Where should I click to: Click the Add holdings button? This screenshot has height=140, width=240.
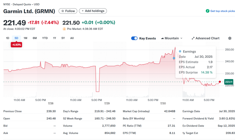tap(93, 11)
